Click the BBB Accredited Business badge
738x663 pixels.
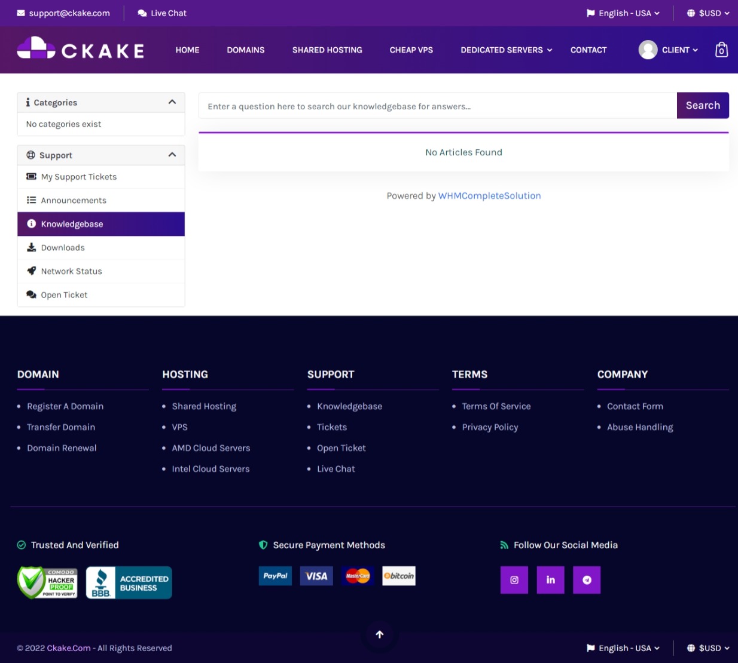tap(129, 582)
